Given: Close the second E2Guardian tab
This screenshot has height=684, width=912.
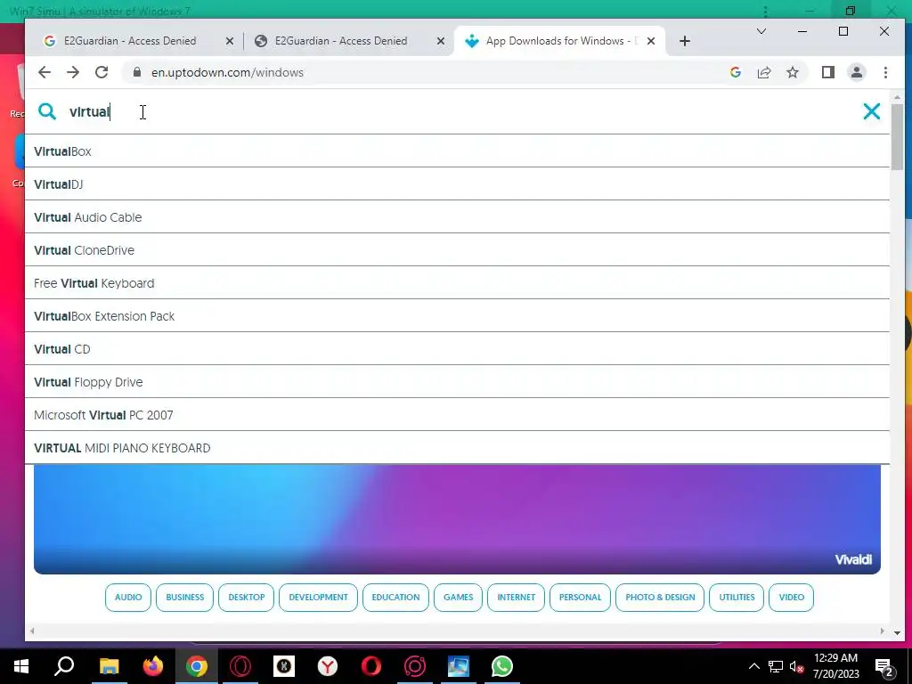Looking at the screenshot, I should tap(441, 41).
